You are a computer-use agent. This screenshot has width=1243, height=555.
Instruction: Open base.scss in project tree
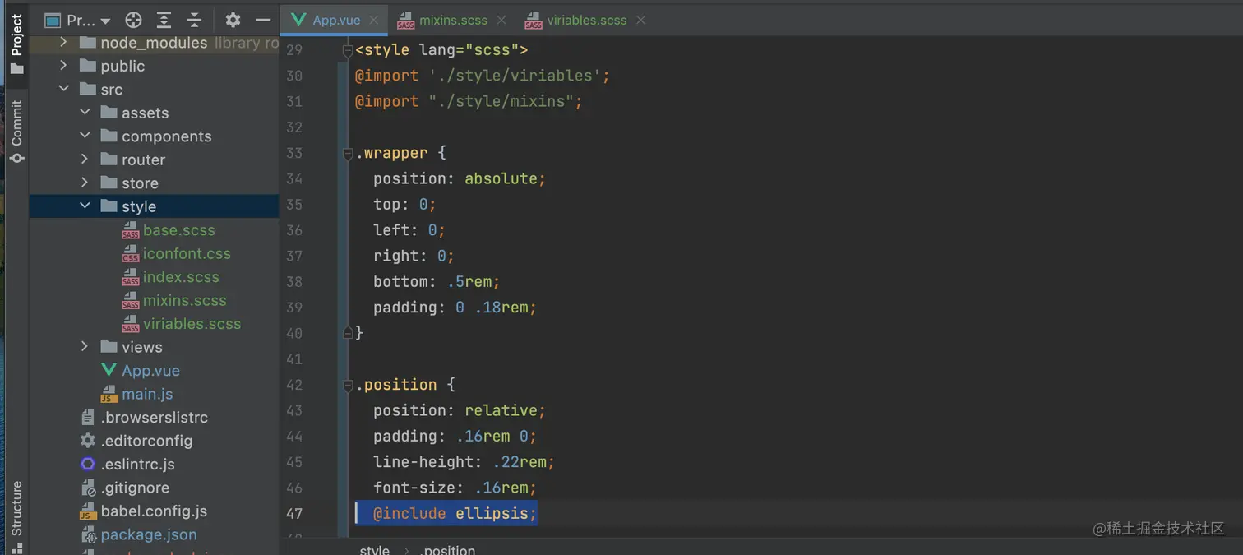(x=178, y=230)
